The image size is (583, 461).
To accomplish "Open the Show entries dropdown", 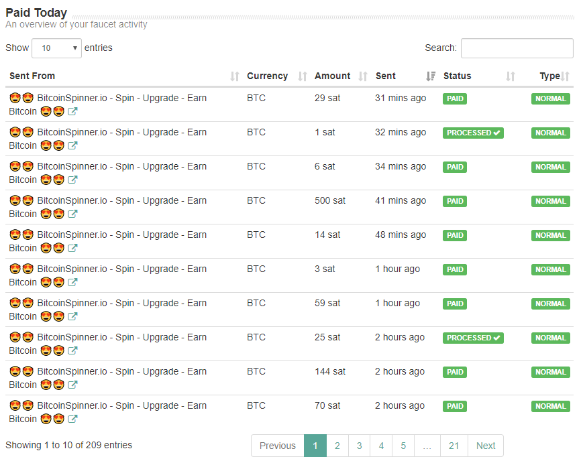I will coord(56,48).
